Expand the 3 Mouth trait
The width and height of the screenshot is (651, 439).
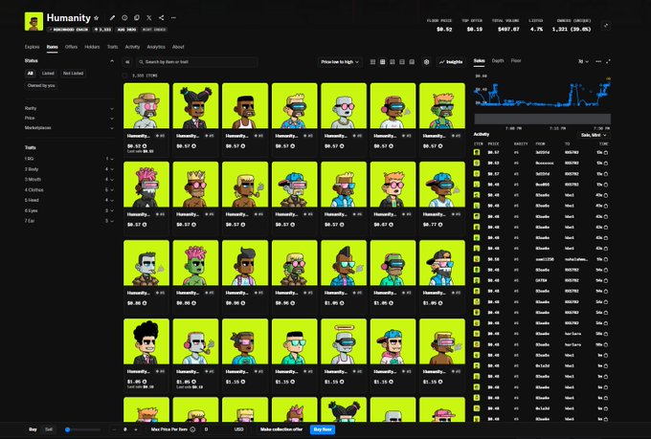tap(69, 180)
